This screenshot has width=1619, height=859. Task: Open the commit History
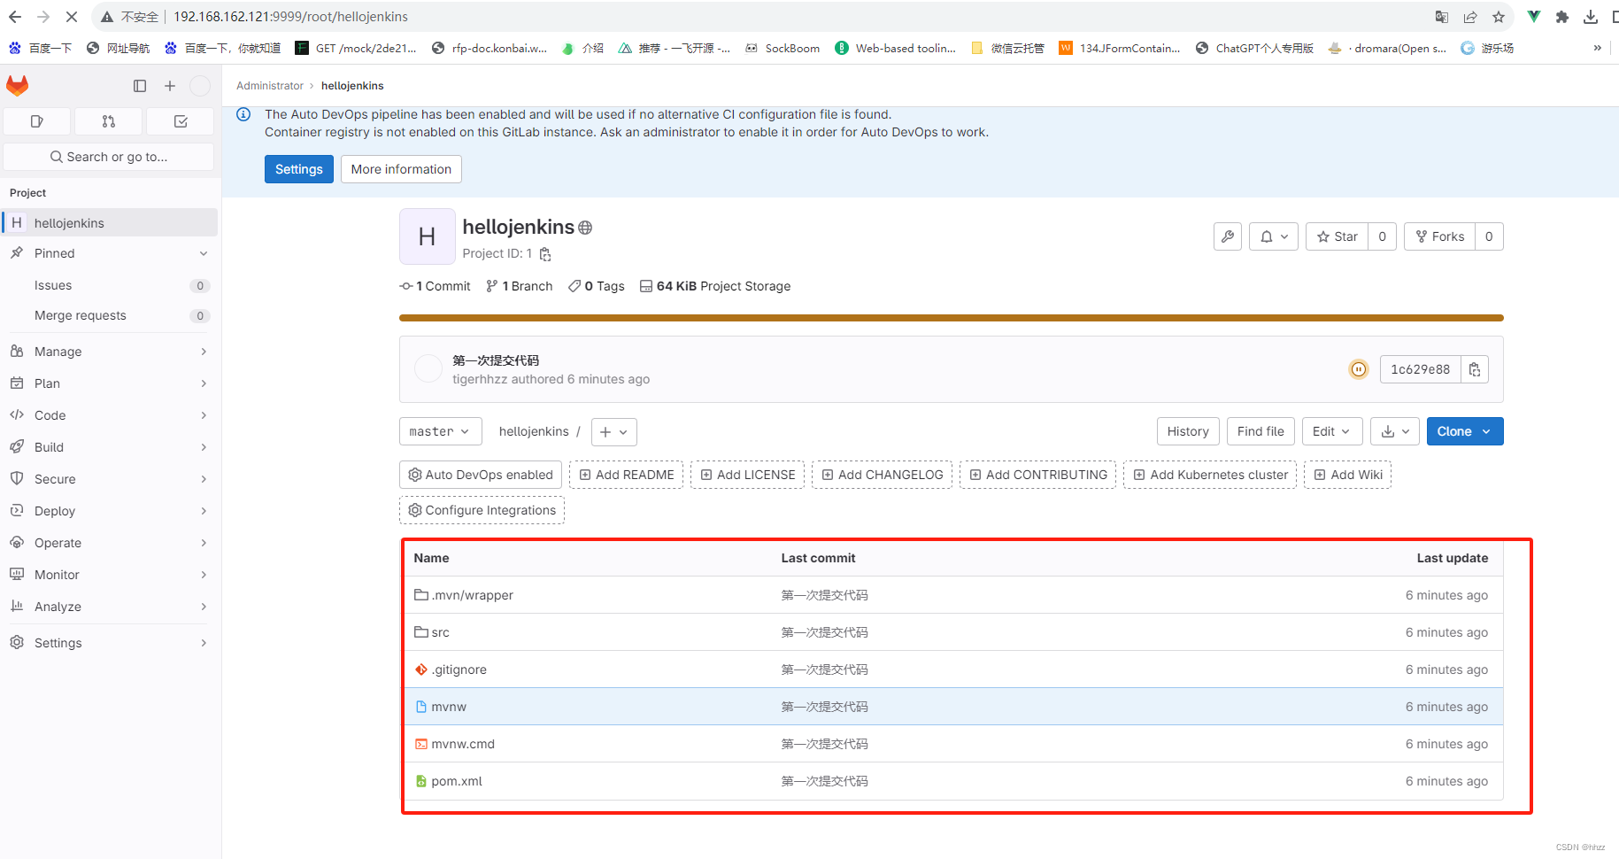1188,431
